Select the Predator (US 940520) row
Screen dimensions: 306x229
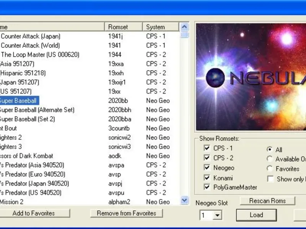90,193
